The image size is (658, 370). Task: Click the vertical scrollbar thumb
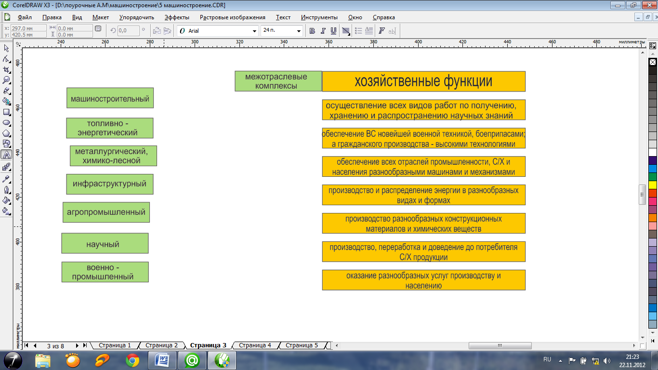[642, 195]
